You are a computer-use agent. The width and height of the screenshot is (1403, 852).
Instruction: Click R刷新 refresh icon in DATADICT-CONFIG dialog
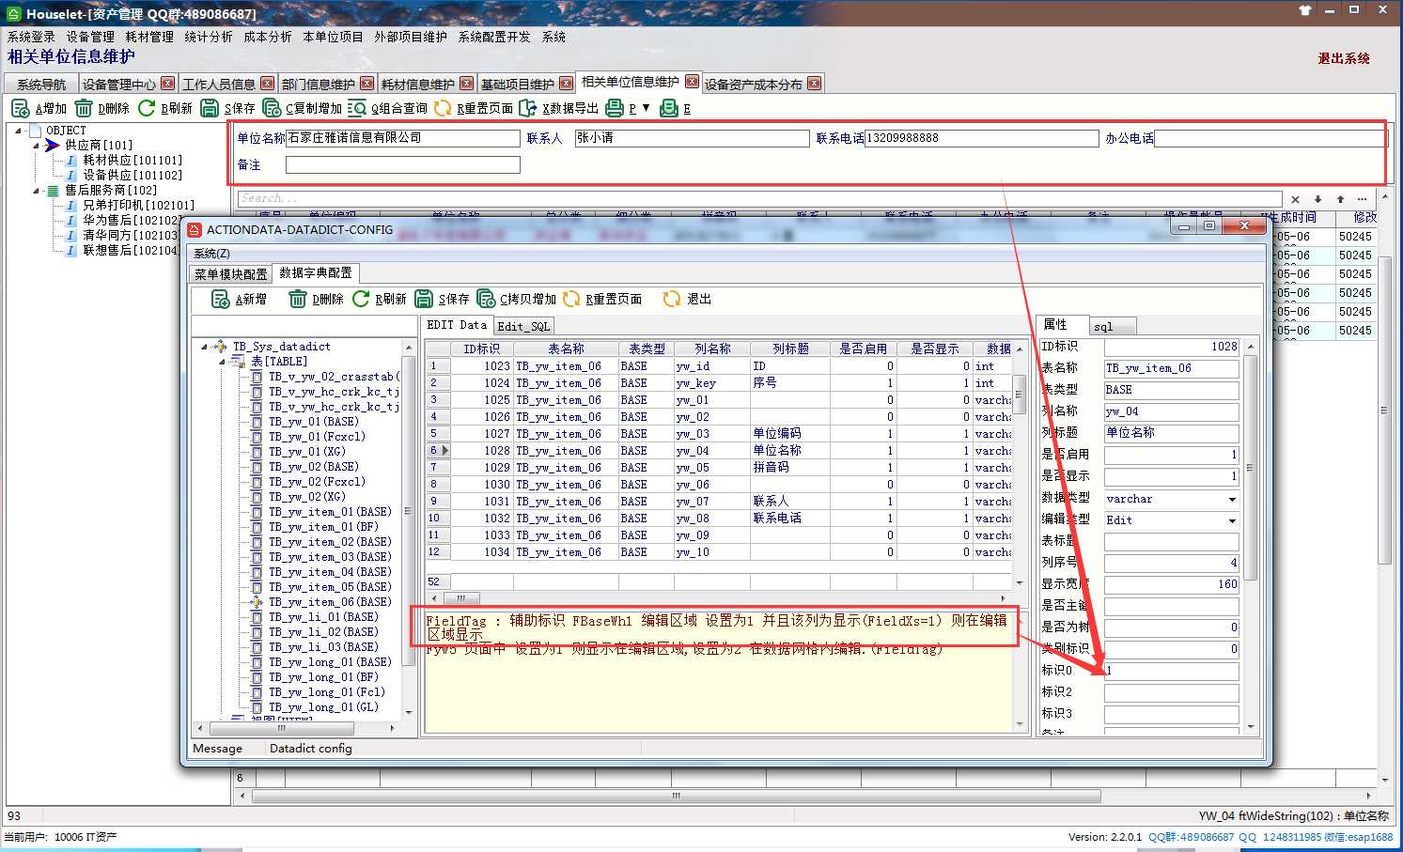361,300
